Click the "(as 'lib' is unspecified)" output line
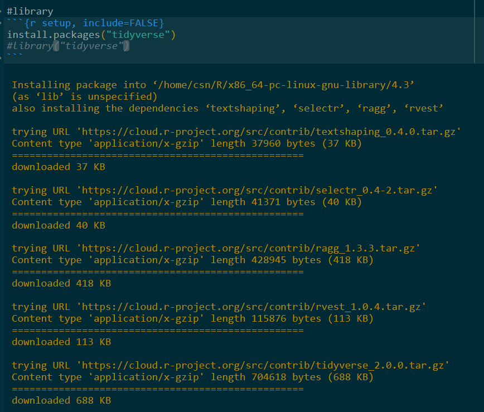The width and height of the screenshot is (484, 412). (85, 96)
